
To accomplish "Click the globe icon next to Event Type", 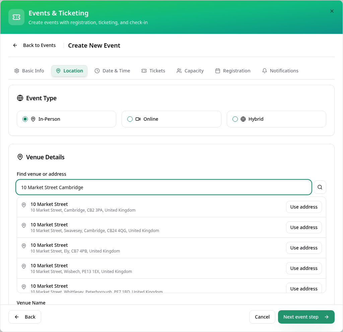I will click(x=20, y=98).
